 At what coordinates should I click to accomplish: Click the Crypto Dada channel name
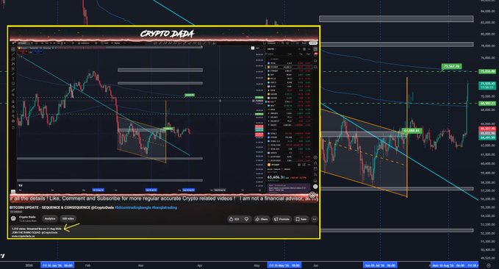click(x=27, y=217)
